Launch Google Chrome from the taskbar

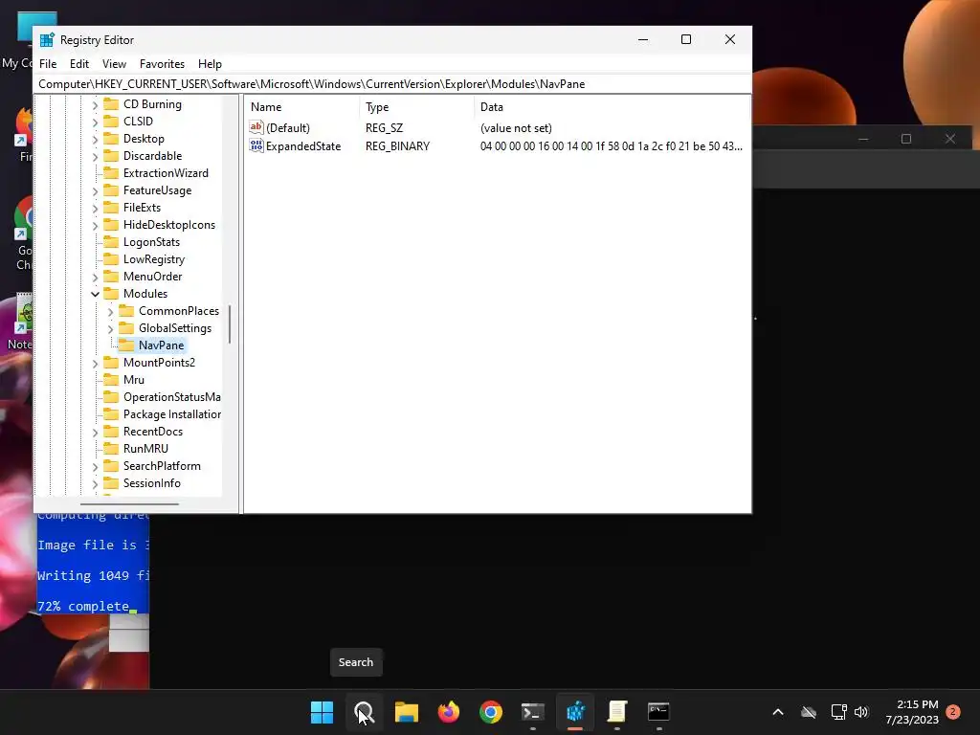pyautogui.click(x=491, y=712)
